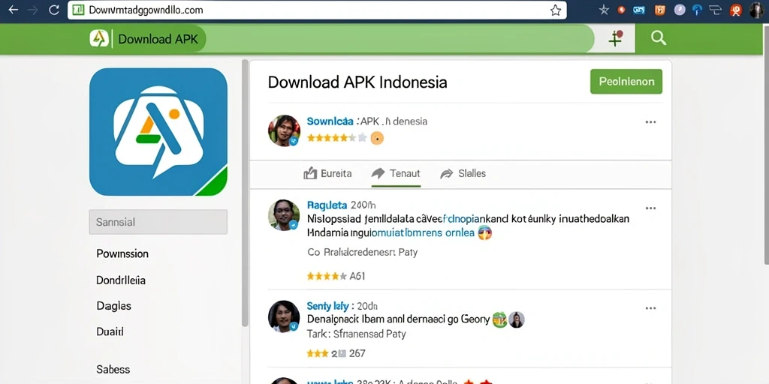
Task: Click the green Peolnienon button
Action: (x=626, y=81)
